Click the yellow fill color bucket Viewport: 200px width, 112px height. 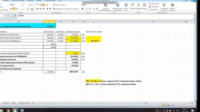coord(28,9)
